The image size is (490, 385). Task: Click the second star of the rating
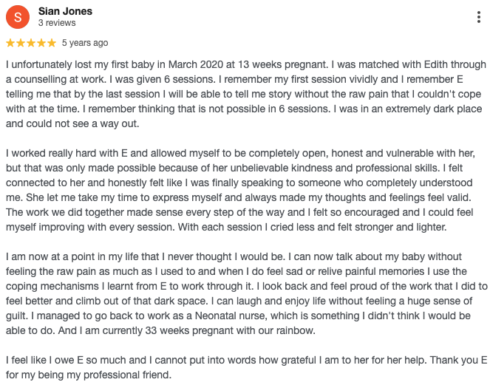click(21, 43)
